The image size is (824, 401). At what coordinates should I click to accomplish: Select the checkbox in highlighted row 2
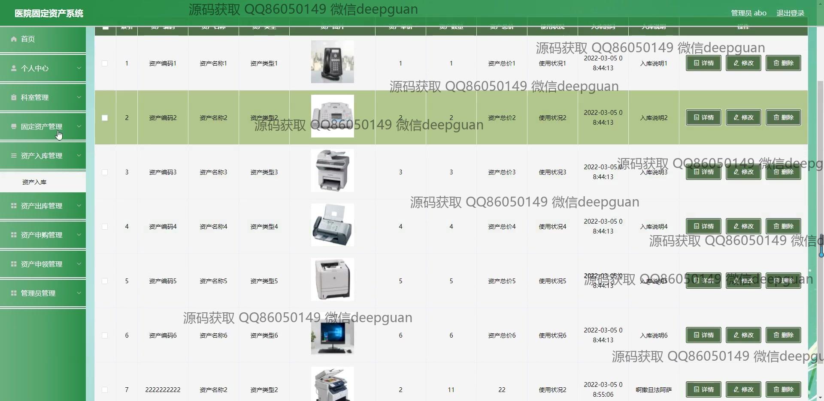(x=105, y=118)
